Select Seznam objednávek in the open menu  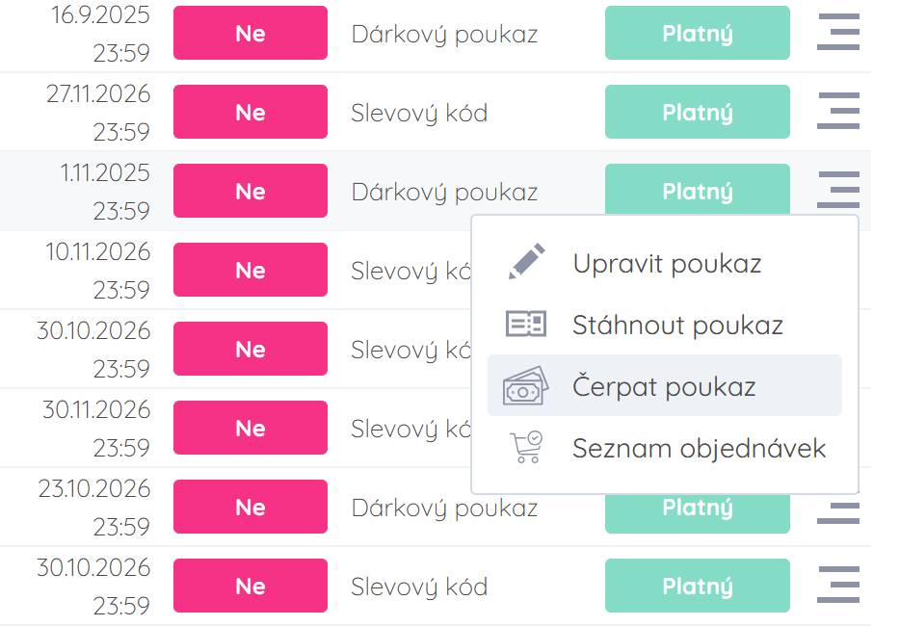click(701, 447)
